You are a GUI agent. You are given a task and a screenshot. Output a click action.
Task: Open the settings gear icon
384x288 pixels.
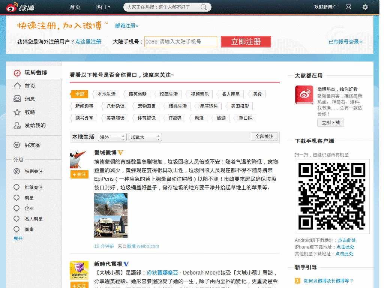(365, 7)
